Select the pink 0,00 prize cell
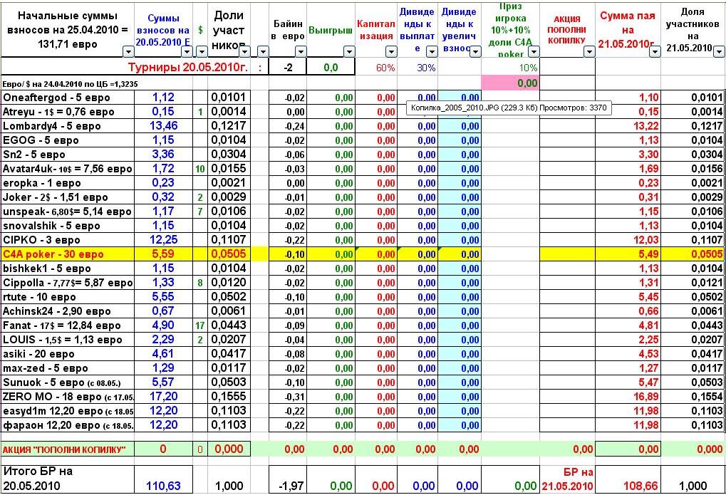726x495 pixels. click(x=511, y=83)
